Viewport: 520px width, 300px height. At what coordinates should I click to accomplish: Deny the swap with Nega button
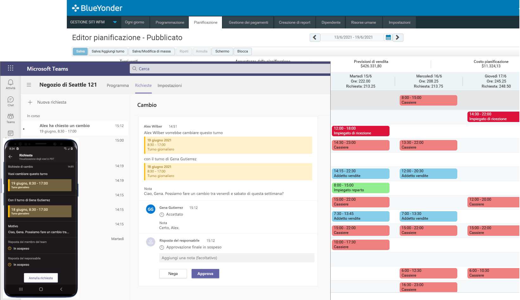tap(173, 274)
